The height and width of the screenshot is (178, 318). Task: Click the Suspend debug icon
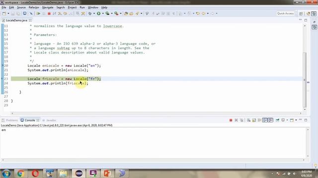[x=44, y=13]
